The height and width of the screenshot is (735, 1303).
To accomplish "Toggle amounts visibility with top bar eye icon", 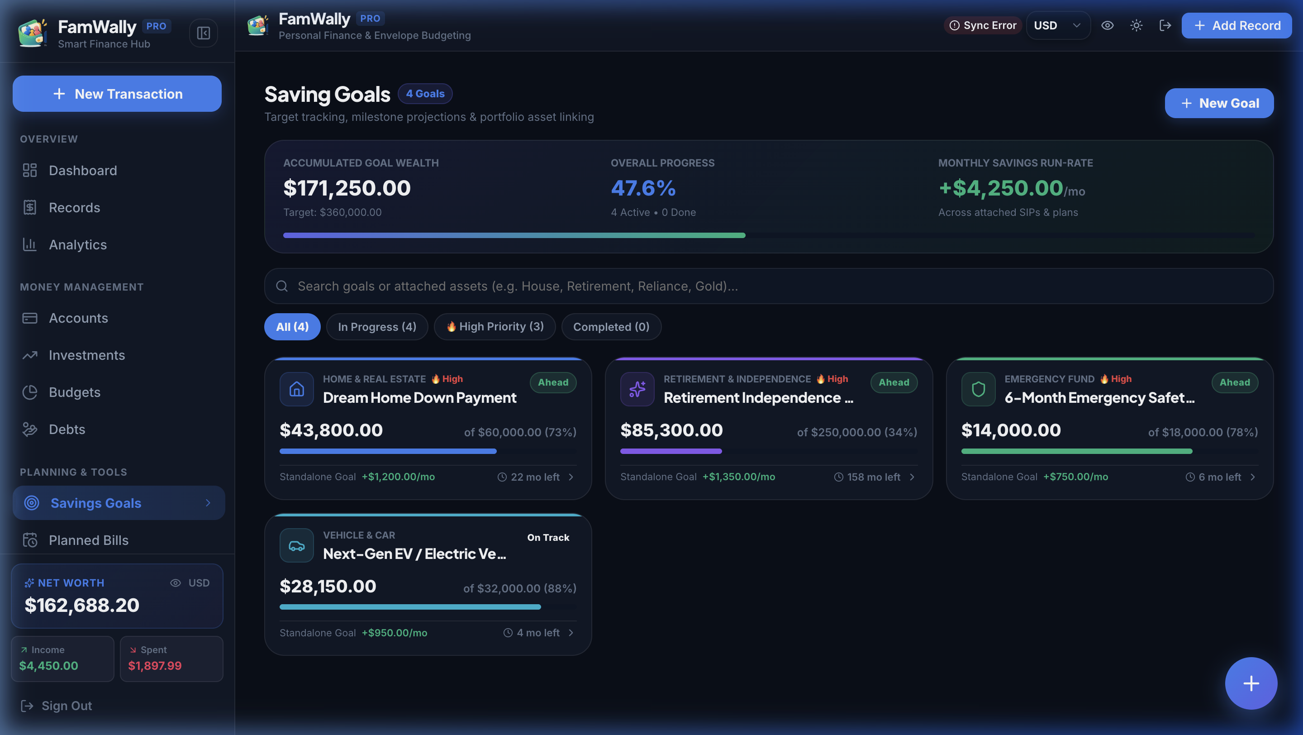I will click(x=1107, y=25).
